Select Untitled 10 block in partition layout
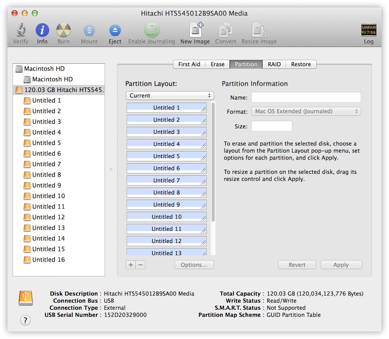Screen dimensions: 389x339 pyautogui.click(x=166, y=217)
